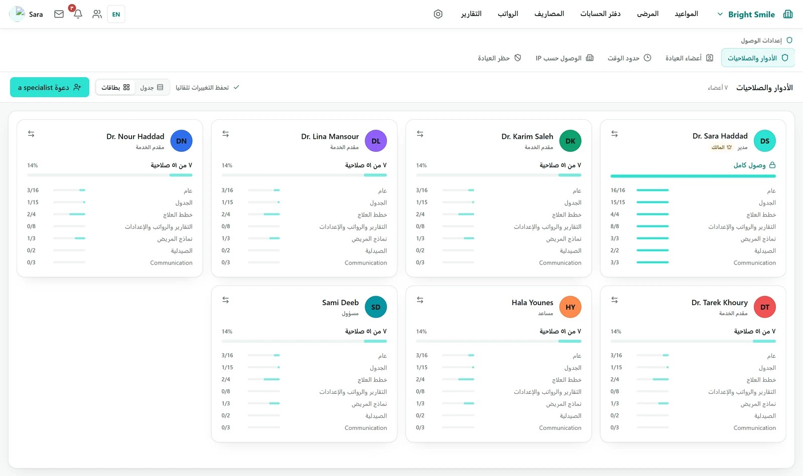The image size is (803, 476).
Task: Click the HY avatar of Hala Younes
Action: tap(570, 307)
